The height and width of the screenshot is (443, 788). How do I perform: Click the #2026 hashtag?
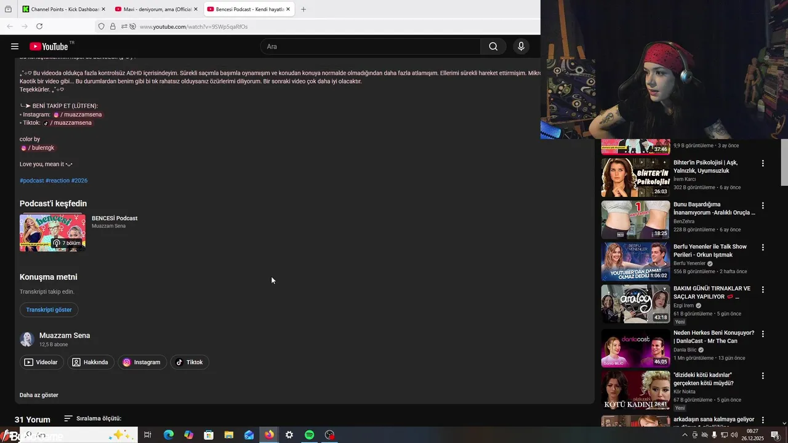tap(79, 180)
